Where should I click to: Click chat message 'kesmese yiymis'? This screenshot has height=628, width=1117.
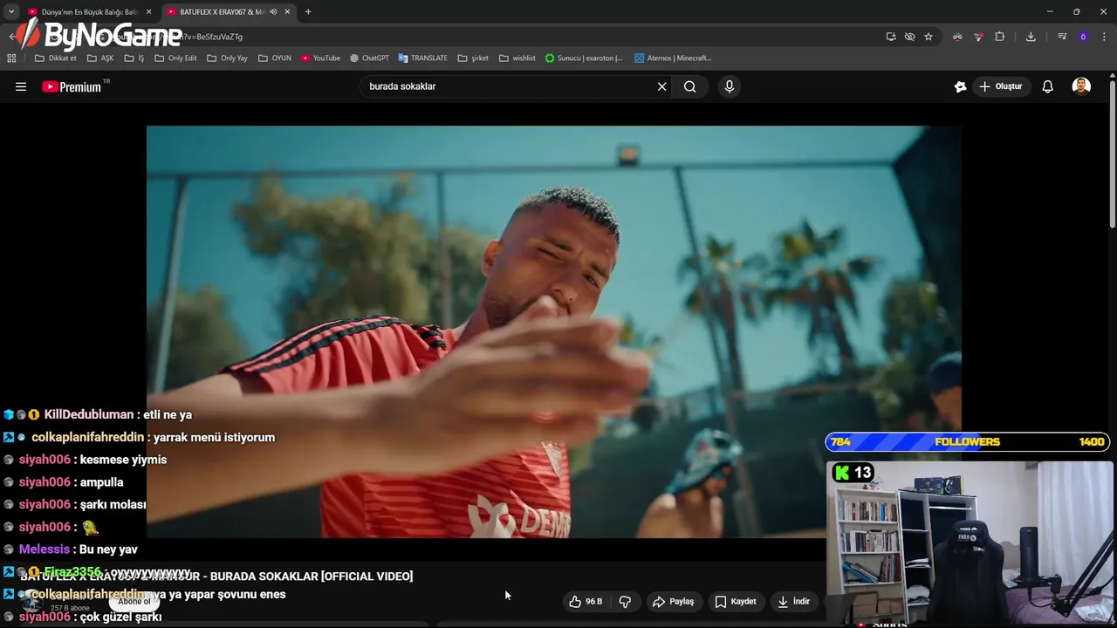[123, 460]
